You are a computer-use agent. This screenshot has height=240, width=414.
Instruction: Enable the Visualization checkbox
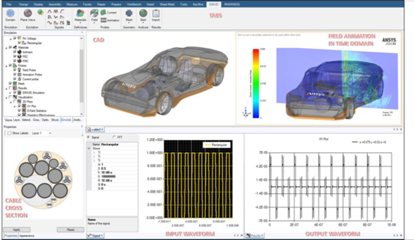pyautogui.click(x=11, y=97)
